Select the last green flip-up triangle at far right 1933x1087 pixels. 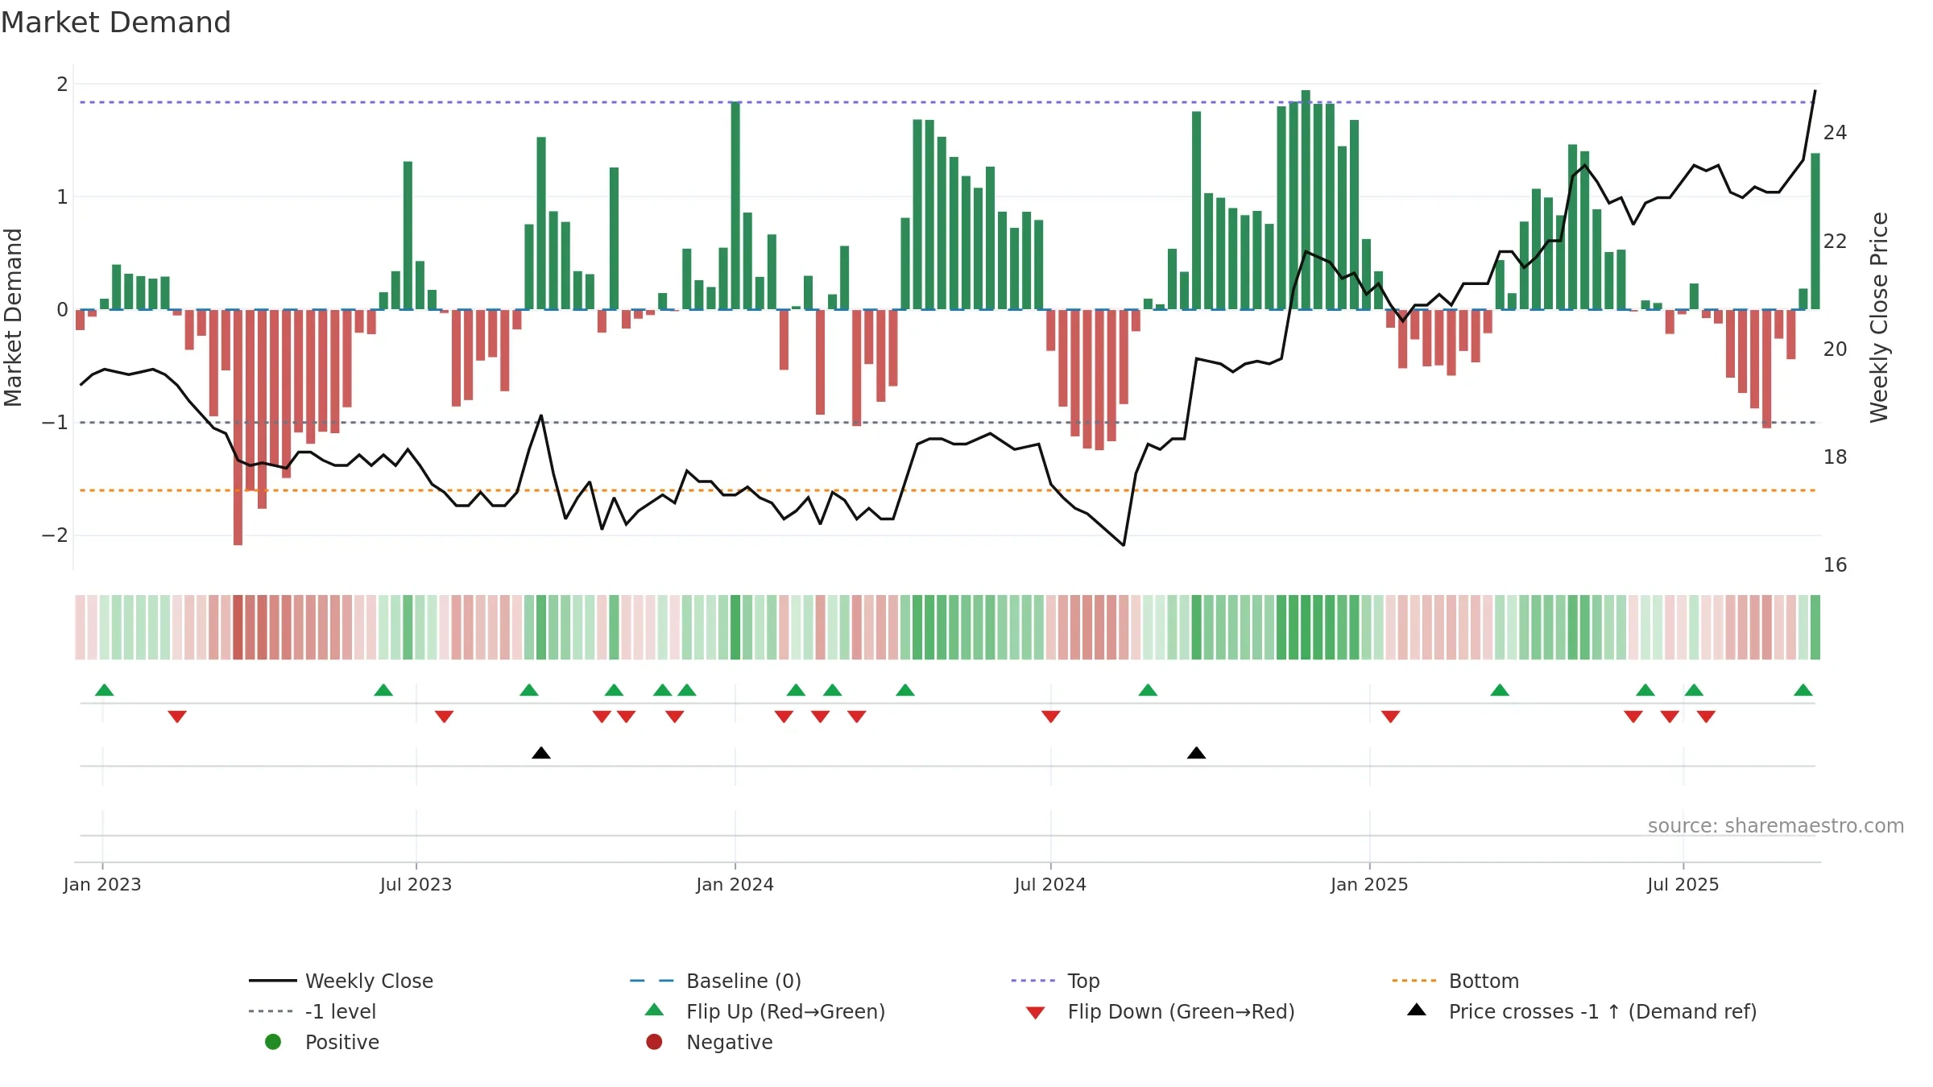point(1803,689)
